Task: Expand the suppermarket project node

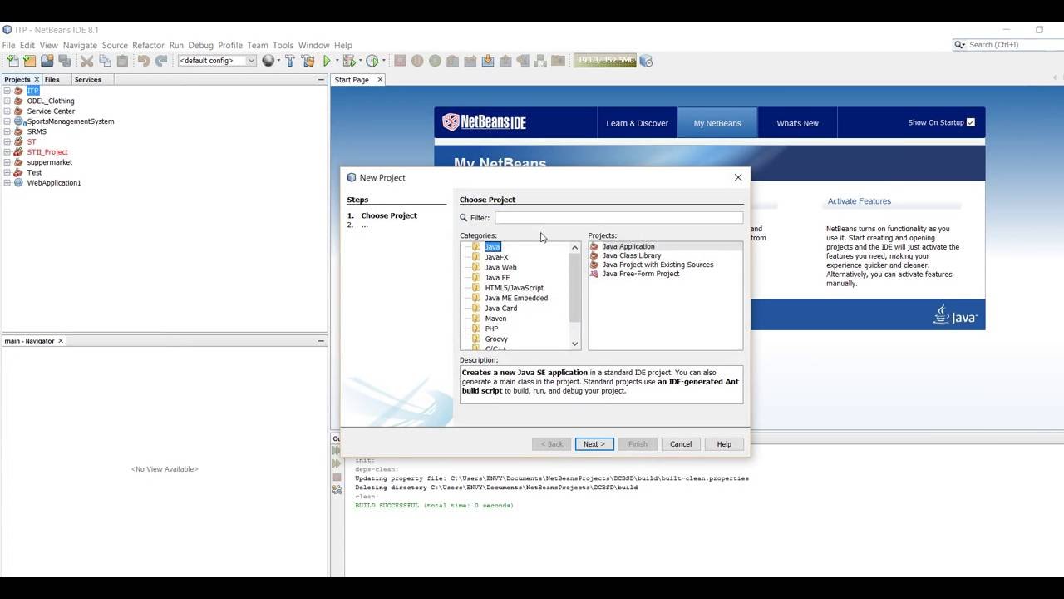Action: pos(7,162)
